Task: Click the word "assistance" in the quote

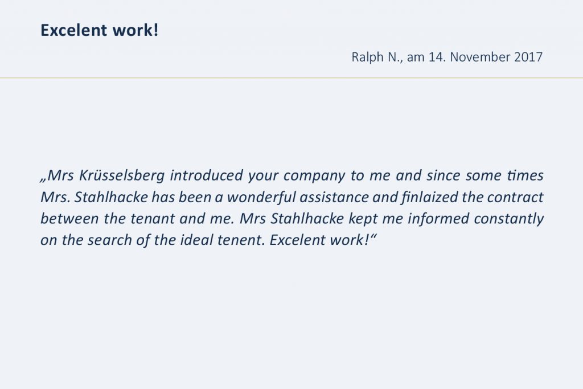Action: 334,197
